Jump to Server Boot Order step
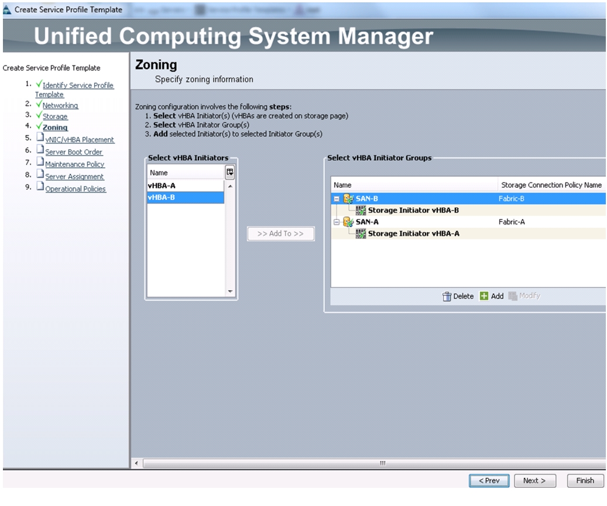607x506 pixels. click(x=74, y=152)
